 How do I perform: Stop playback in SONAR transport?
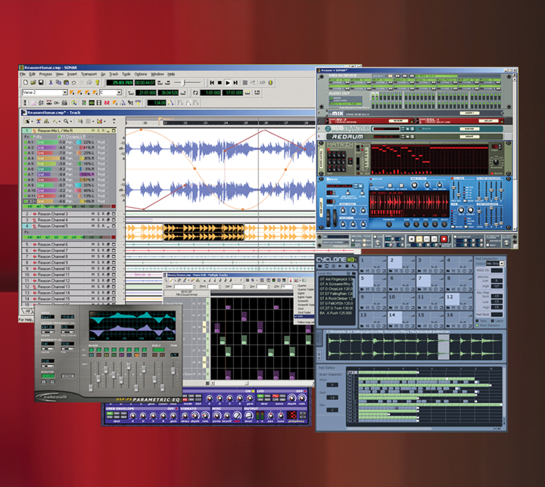(x=220, y=82)
